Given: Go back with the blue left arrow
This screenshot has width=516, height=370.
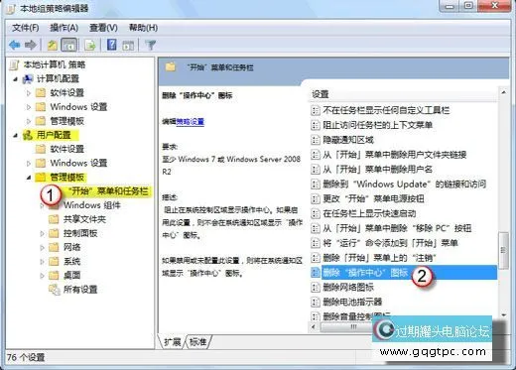Looking at the screenshot, I should click(x=15, y=45).
